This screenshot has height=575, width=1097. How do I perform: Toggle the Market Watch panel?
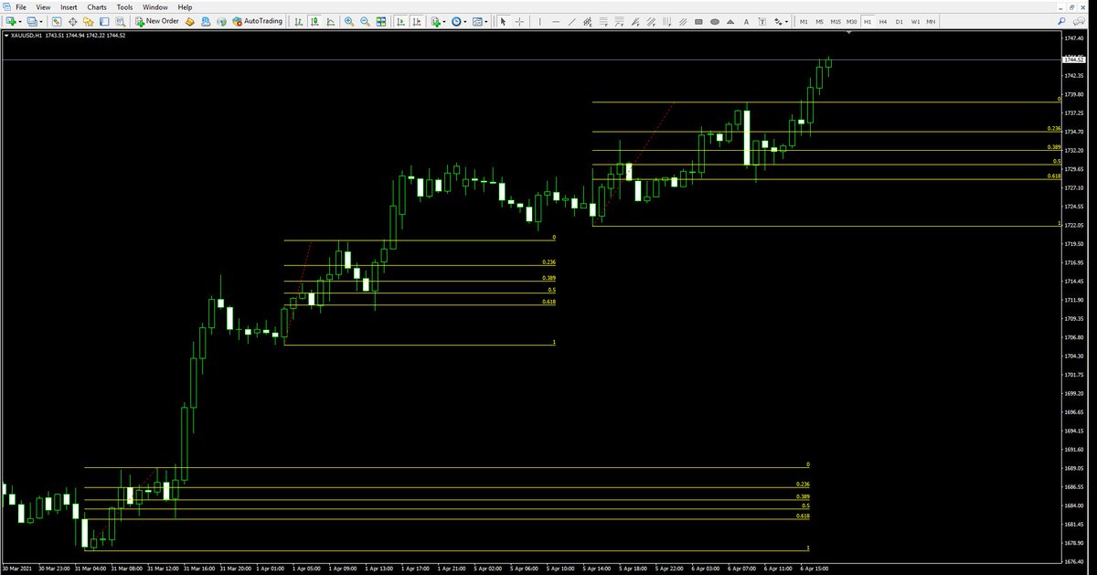click(57, 21)
